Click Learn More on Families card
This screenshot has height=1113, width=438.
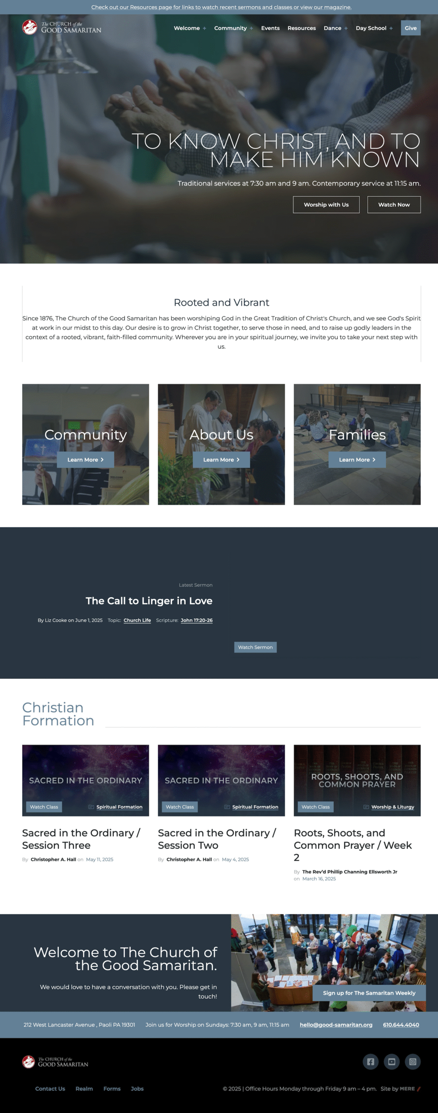357,460
